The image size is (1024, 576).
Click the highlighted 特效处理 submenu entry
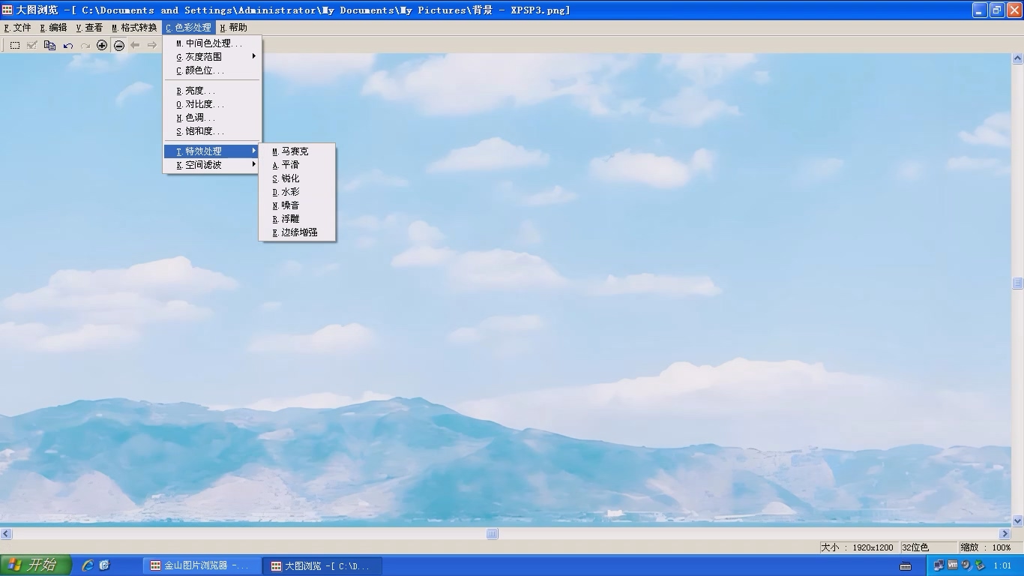(x=212, y=151)
